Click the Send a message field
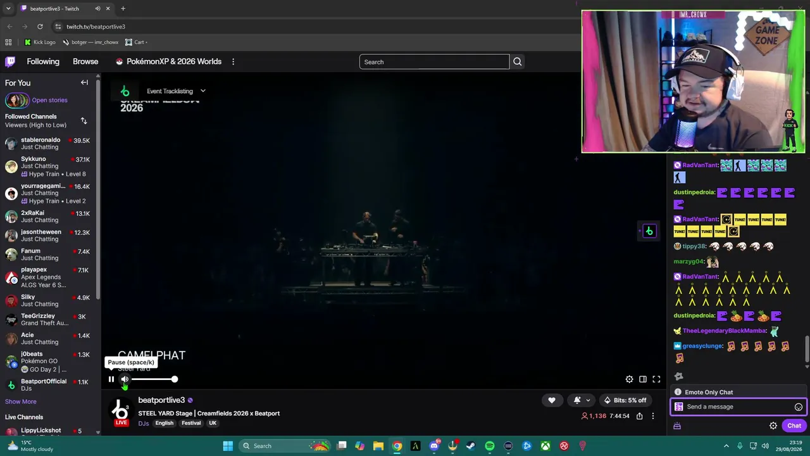 point(738,407)
